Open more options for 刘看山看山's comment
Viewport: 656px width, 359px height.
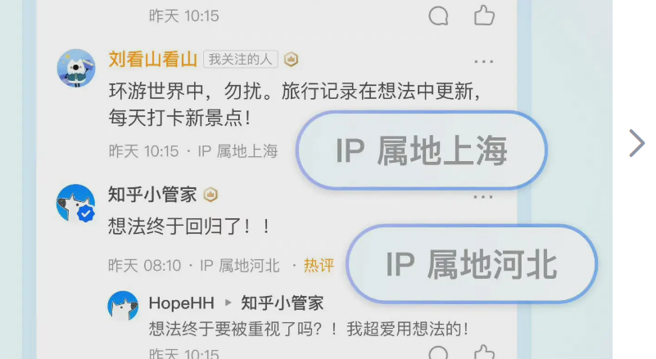point(484,62)
